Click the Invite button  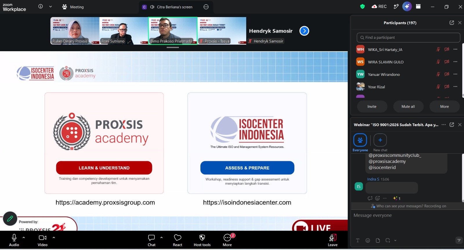(x=372, y=106)
